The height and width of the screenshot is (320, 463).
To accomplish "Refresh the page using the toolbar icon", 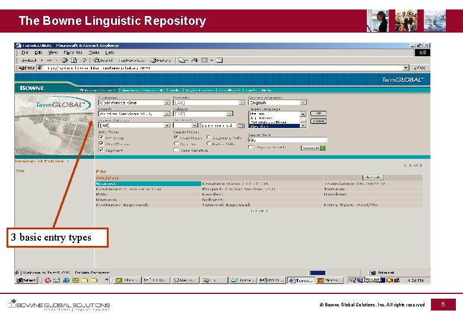I will (74, 60).
